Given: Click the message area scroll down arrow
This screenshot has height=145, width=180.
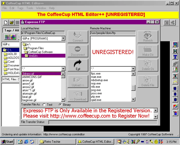Looking at the screenshot, I should (156, 117).
